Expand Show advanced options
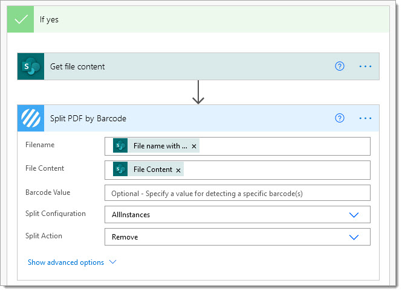 coord(72,262)
